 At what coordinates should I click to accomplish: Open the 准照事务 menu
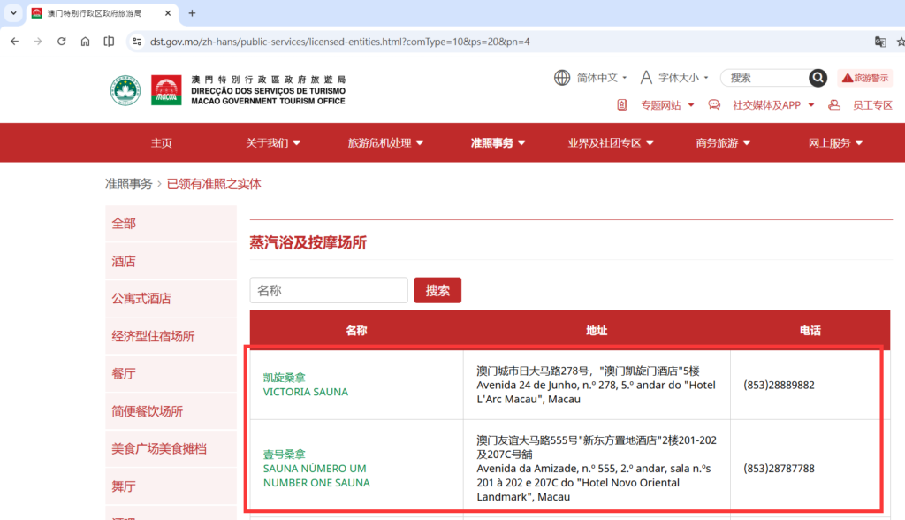point(491,142)
